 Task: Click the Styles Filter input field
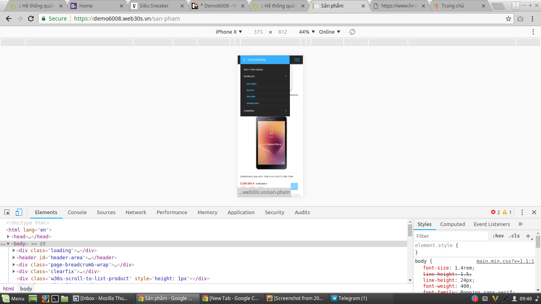point(451,236)
